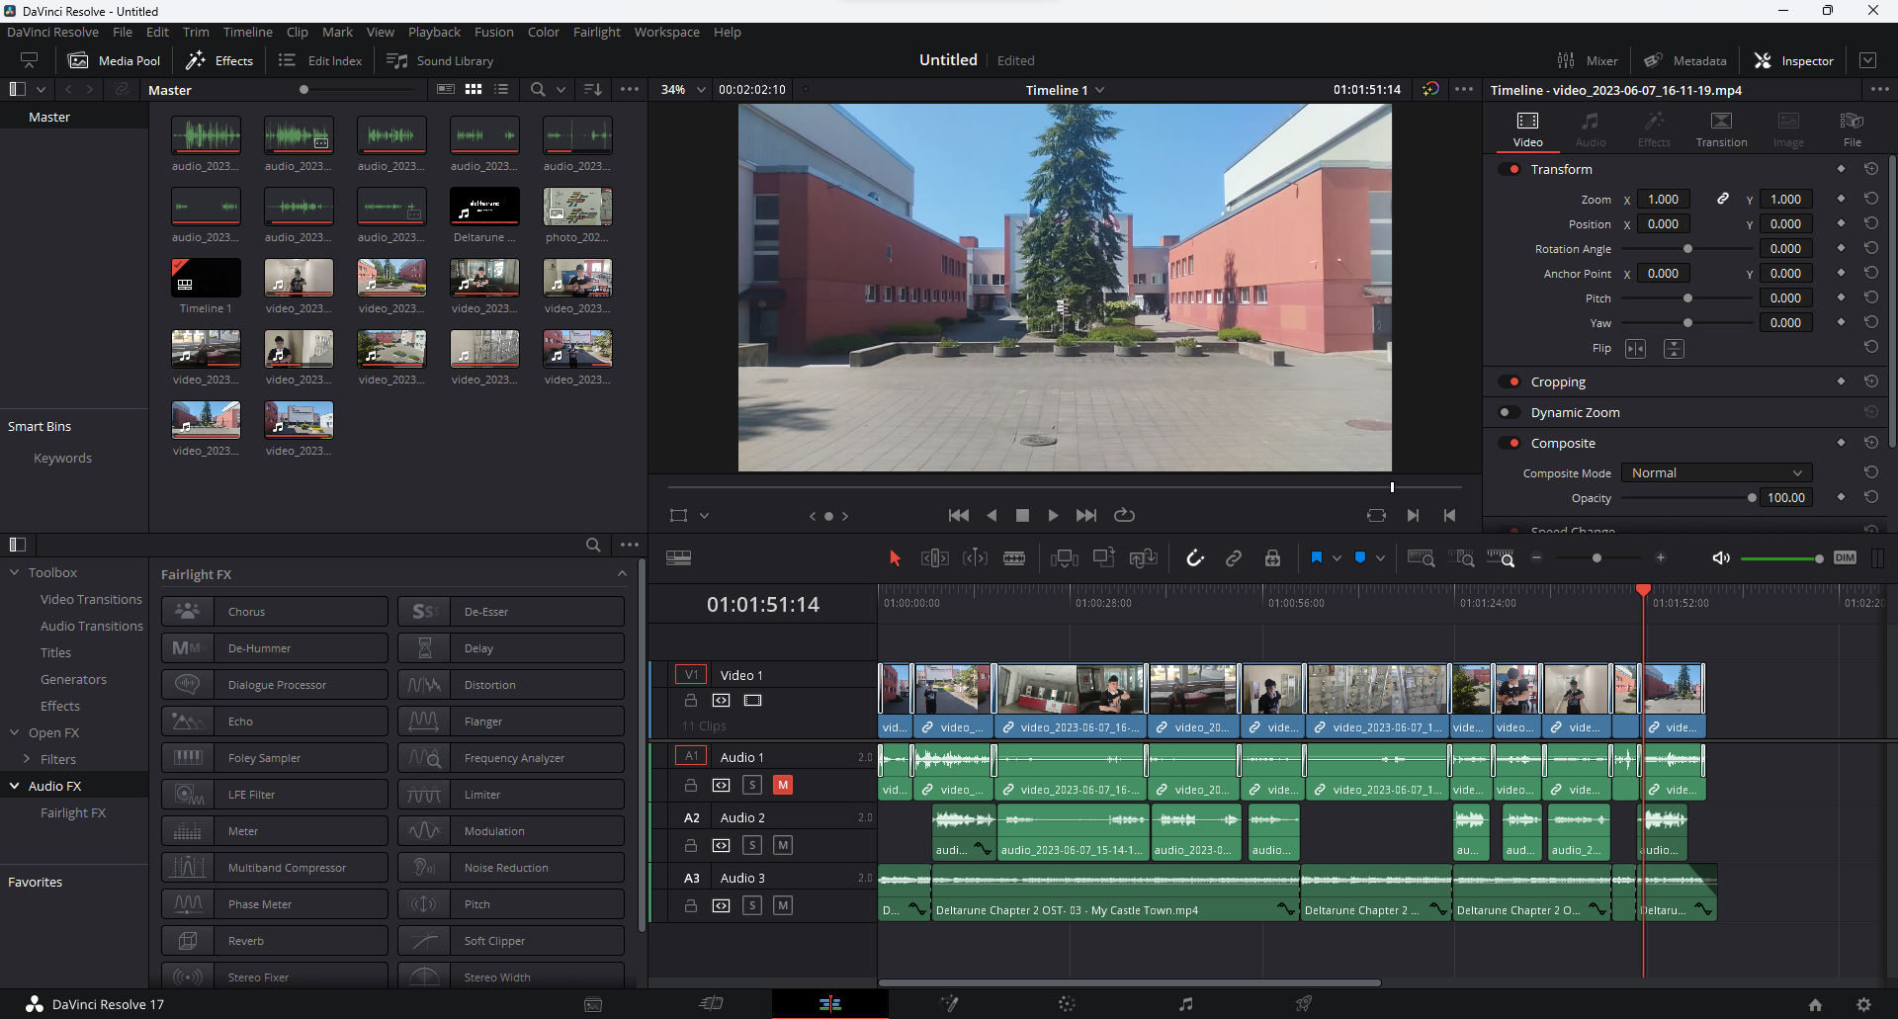Activate the Dynamic Trim Mode tool
This screenshot has width=1898, height=1019.
(975, 558)
